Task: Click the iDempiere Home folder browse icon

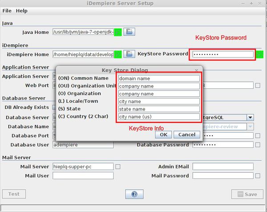Action: pyautogui.click(x=129, y=54)
